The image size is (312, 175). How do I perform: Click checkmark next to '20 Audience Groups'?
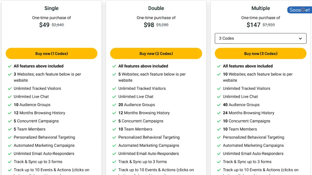click(114, 105)
